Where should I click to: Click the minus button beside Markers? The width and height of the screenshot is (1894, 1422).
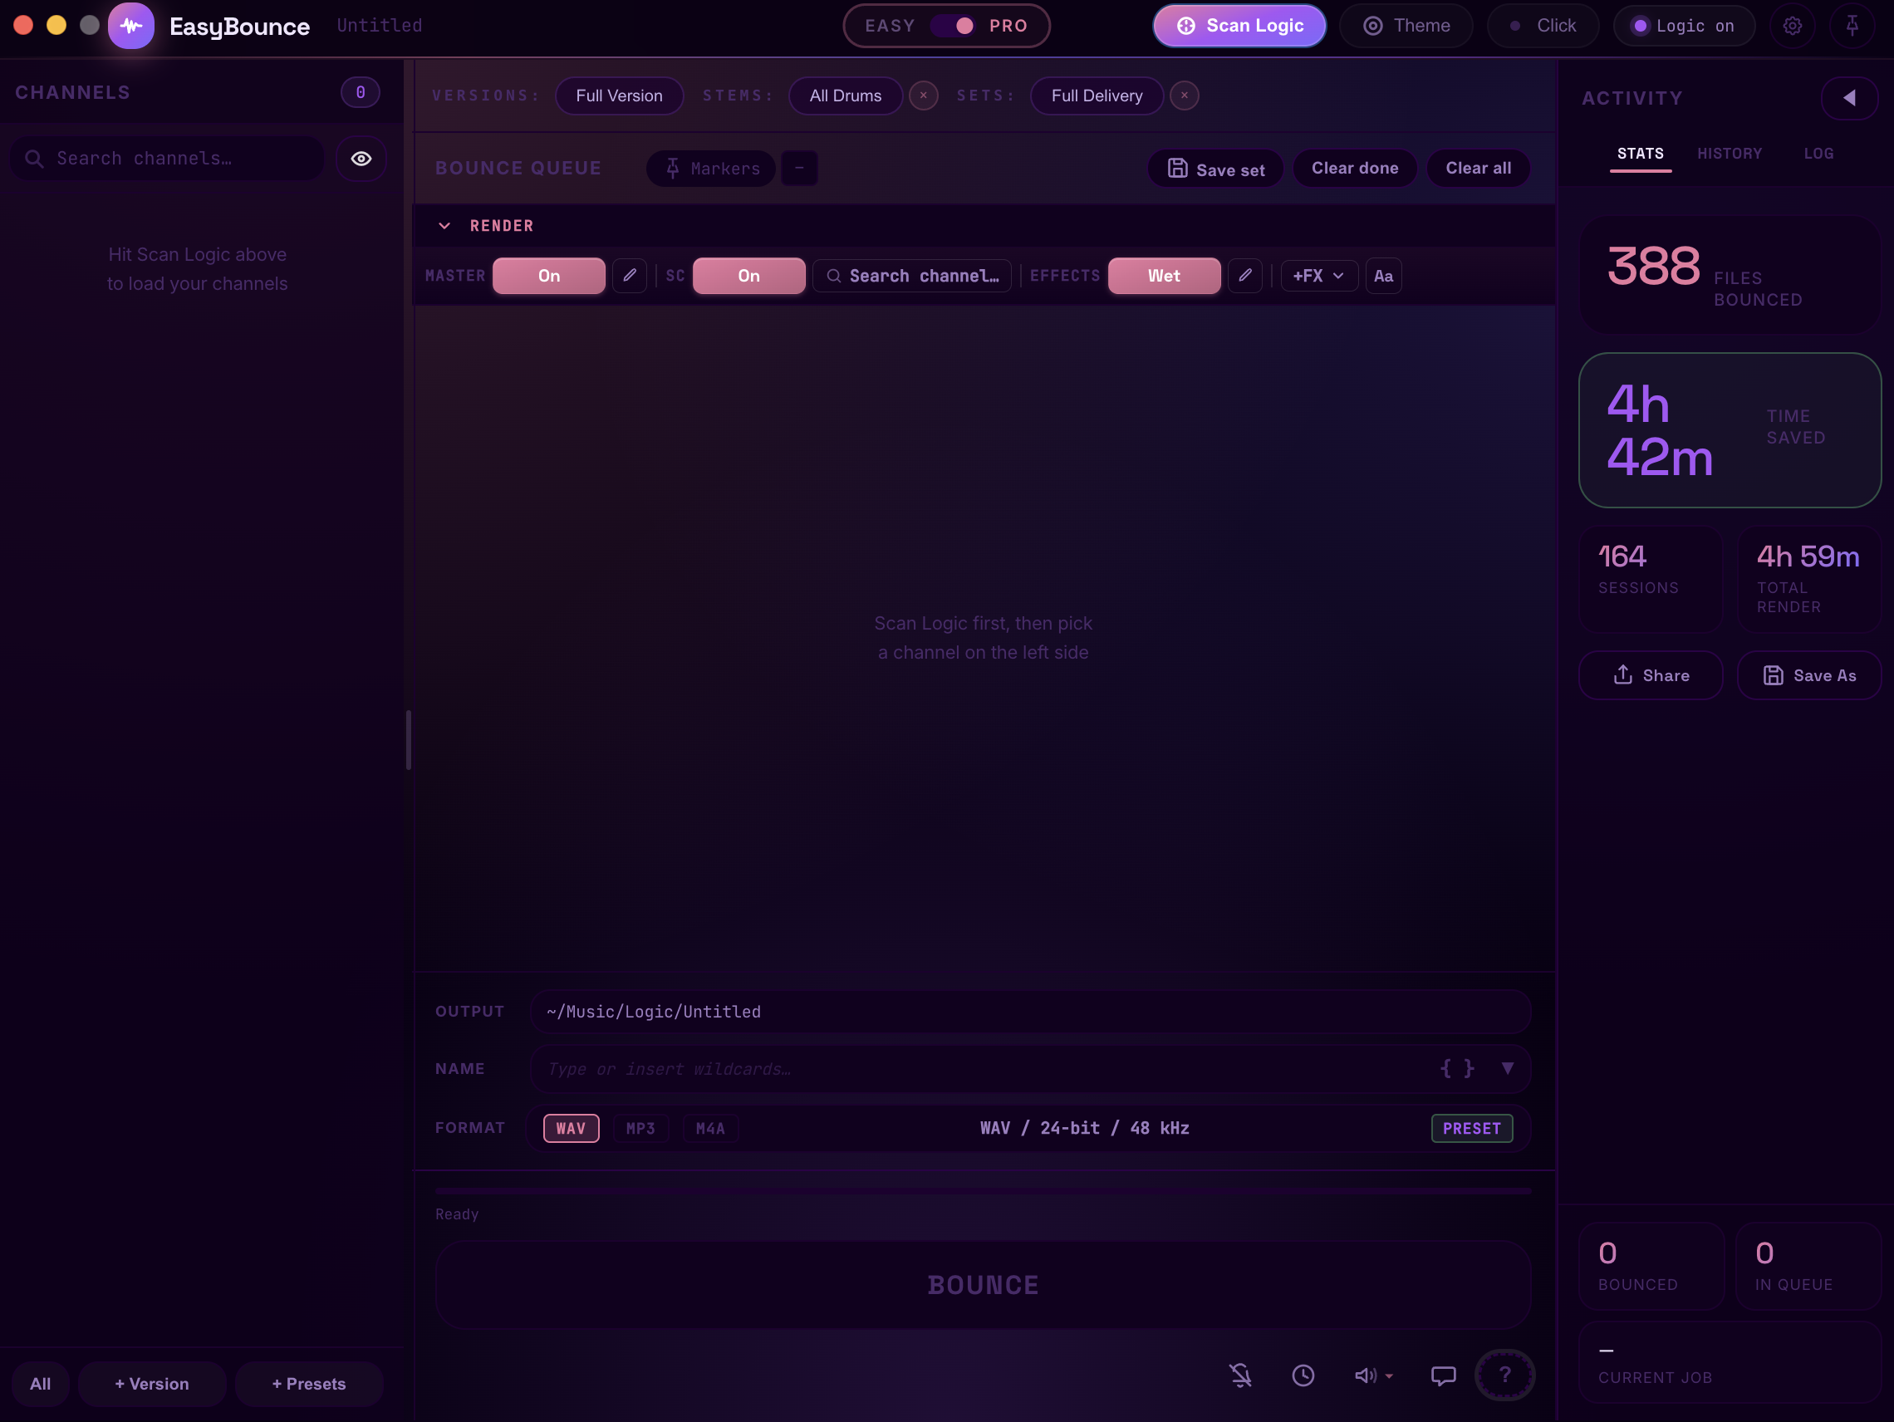click(x=799, y=168)
